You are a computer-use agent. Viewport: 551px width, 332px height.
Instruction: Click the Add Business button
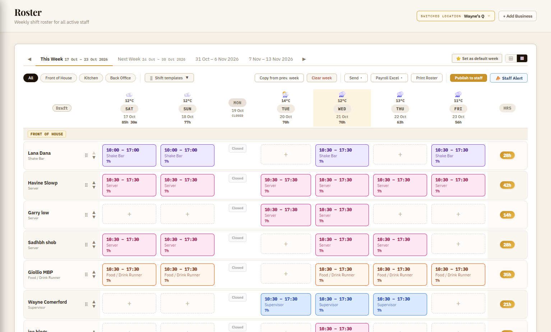pyautogui.click(x=517, y=16)
